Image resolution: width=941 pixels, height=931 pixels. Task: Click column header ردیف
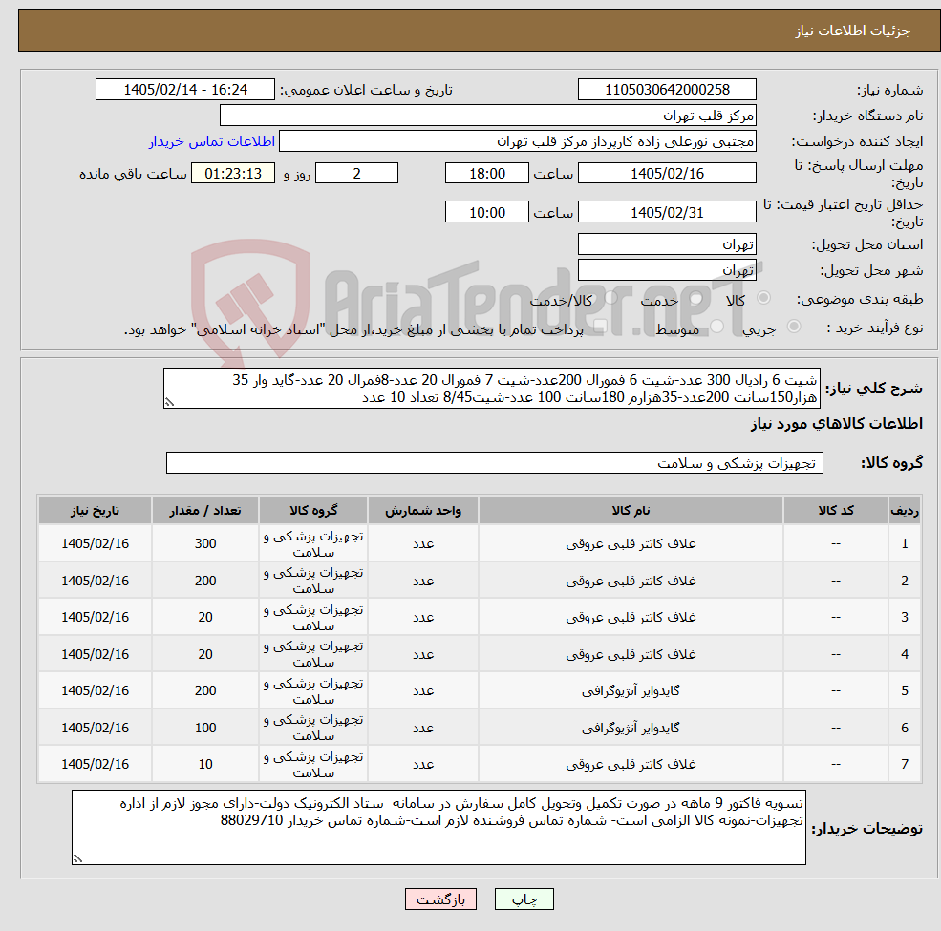[x=905, y=510]
